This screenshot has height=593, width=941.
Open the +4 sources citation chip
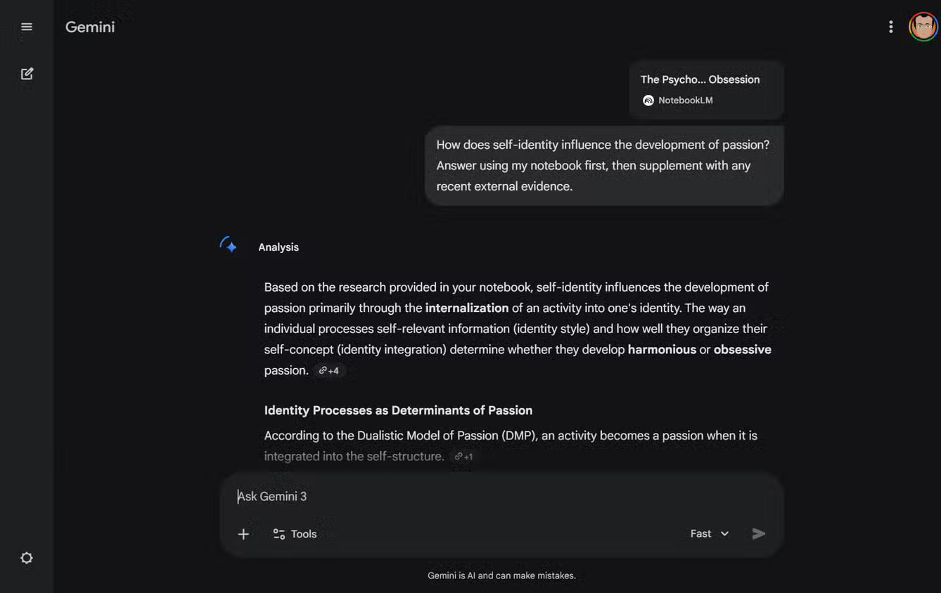(x=328, y=370)
